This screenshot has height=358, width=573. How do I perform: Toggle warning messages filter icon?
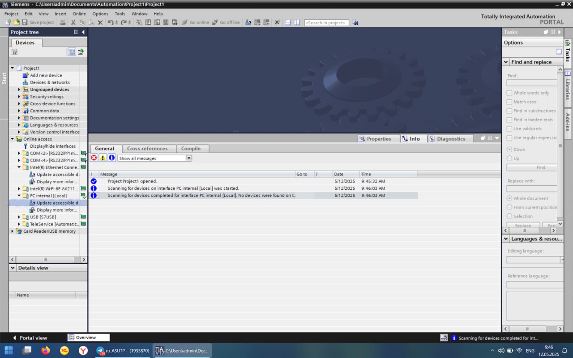103,158
